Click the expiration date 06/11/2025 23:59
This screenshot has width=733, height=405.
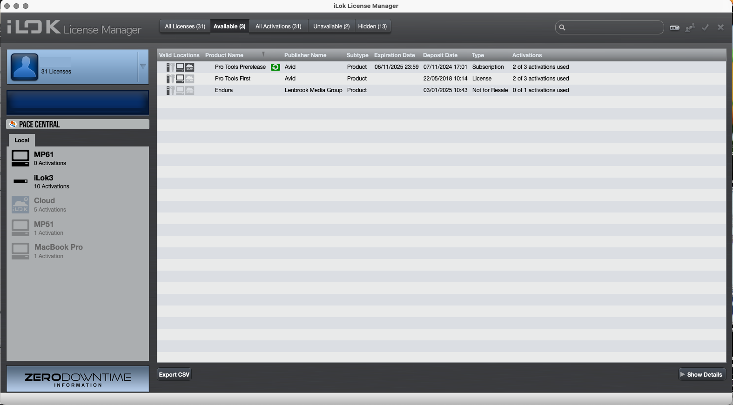tap(397, 67)
